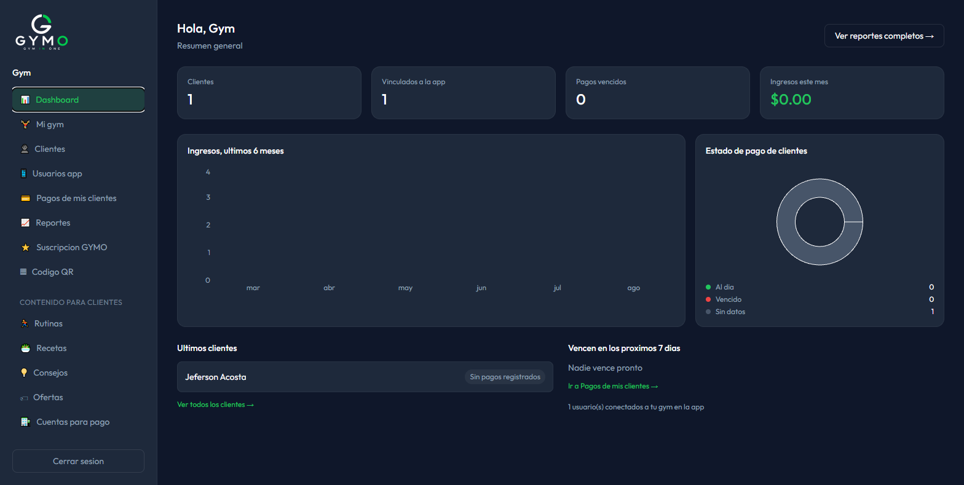The image size is (964, 485).
Task: Click the green Al dia legend dot
Action: click(x=708, y=287)
